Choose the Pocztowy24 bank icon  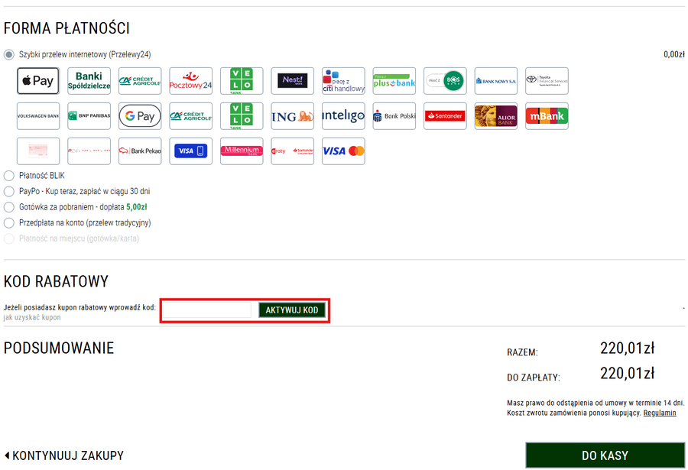click(x=190, y=81)
